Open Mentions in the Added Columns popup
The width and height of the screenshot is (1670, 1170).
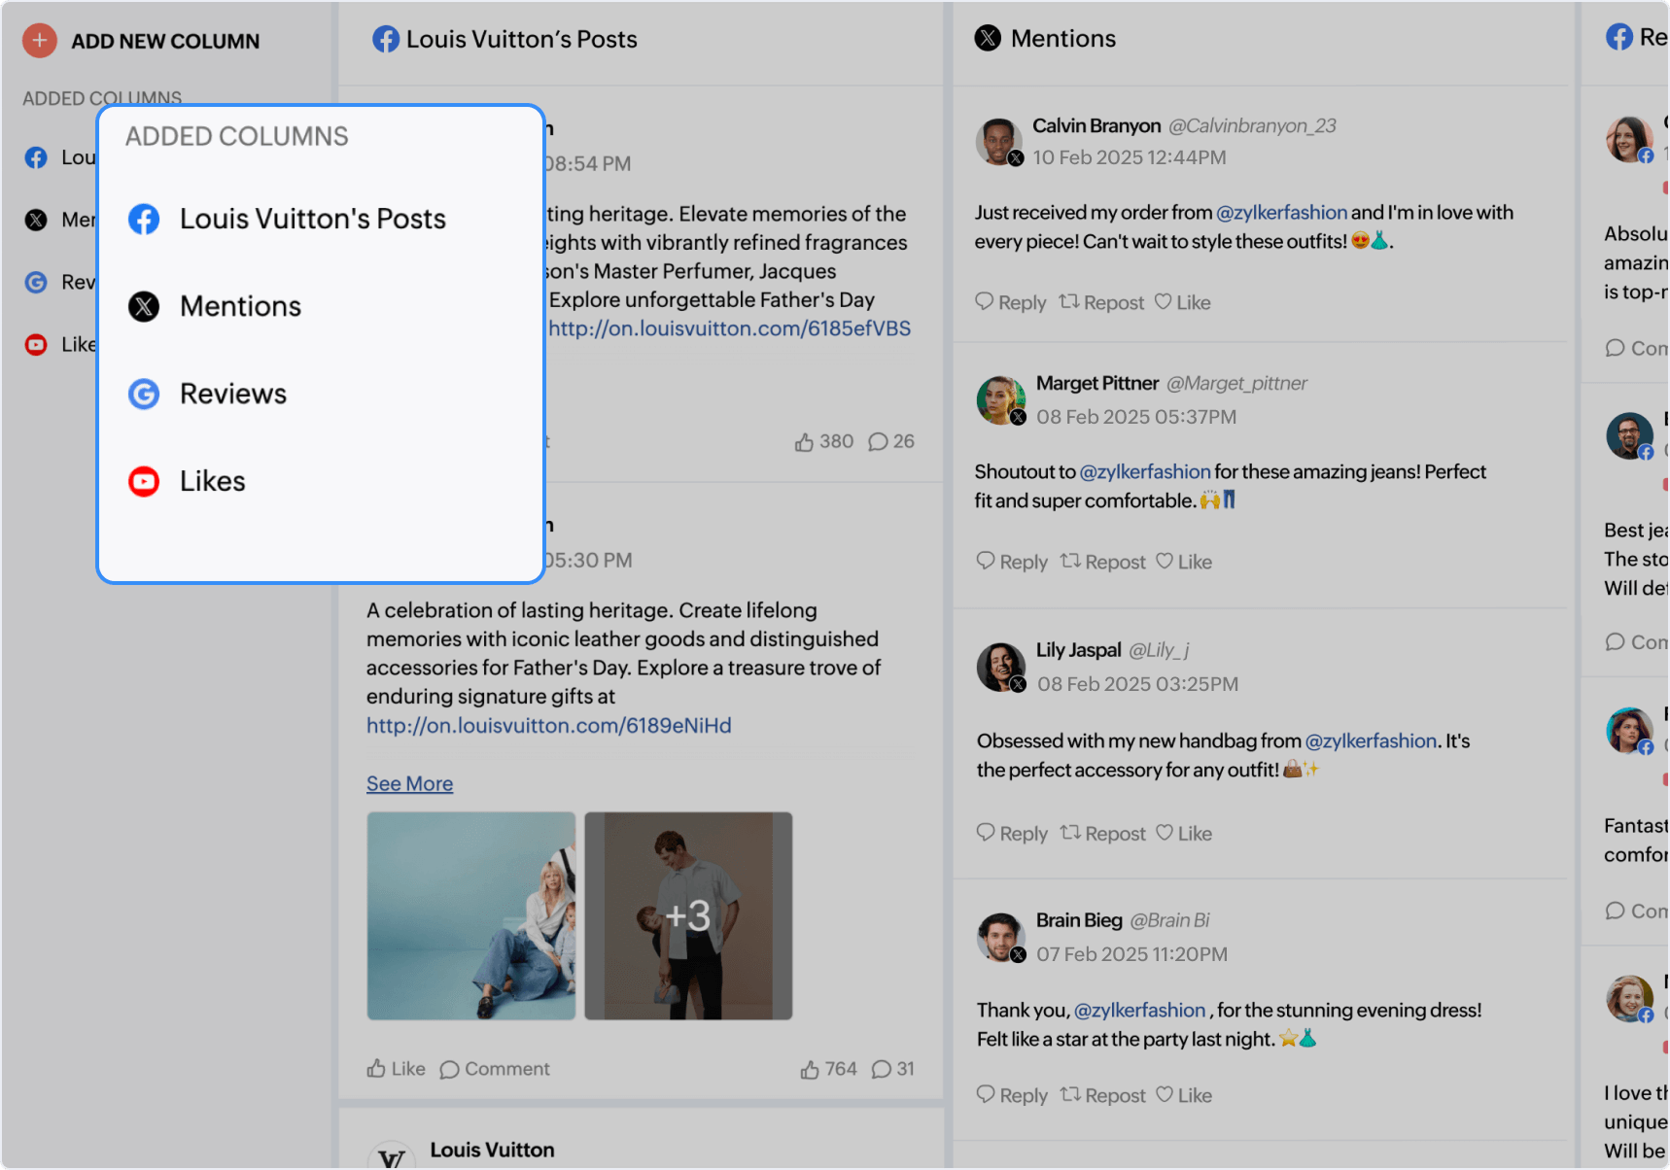point(240,306)
